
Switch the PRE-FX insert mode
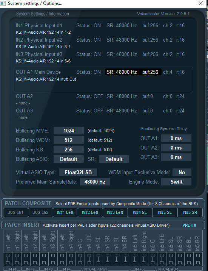tap(189, 225)
